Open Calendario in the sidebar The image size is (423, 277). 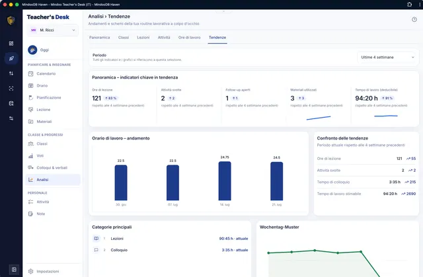(53, 73)
